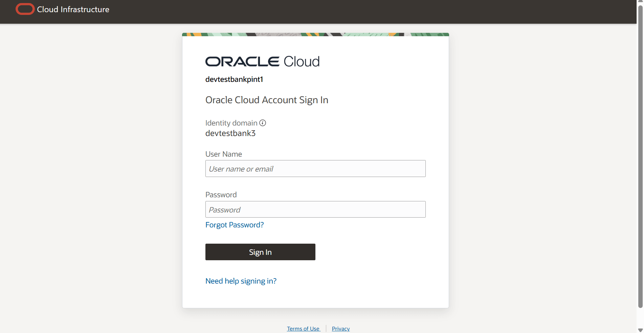Focus the User name or email field

pyautogui.click(x=315, y=169)
